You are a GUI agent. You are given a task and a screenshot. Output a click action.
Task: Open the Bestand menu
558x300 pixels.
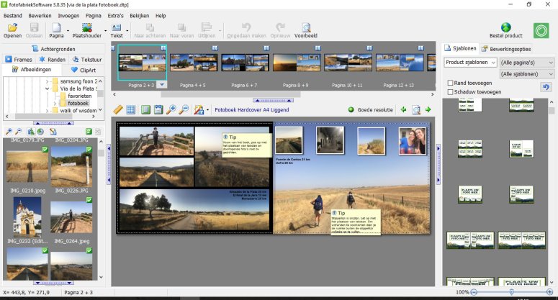click(13, 16)
